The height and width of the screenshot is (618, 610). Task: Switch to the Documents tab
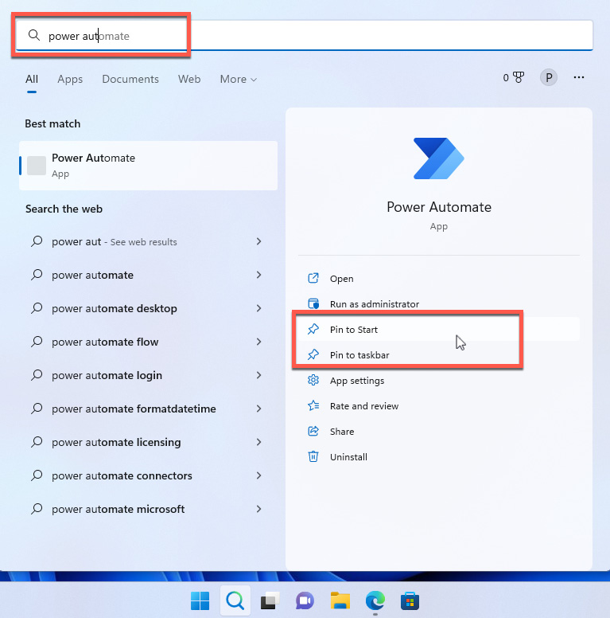click(130, 79)
